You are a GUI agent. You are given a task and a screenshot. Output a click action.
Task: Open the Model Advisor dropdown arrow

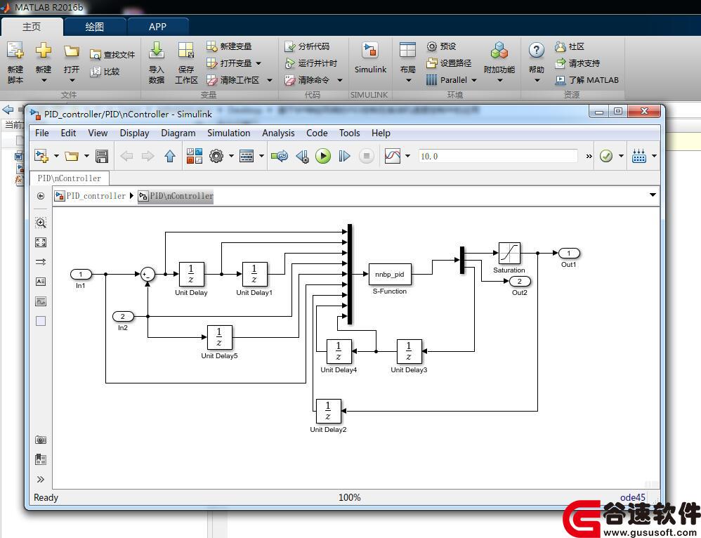tap(621, 156)
